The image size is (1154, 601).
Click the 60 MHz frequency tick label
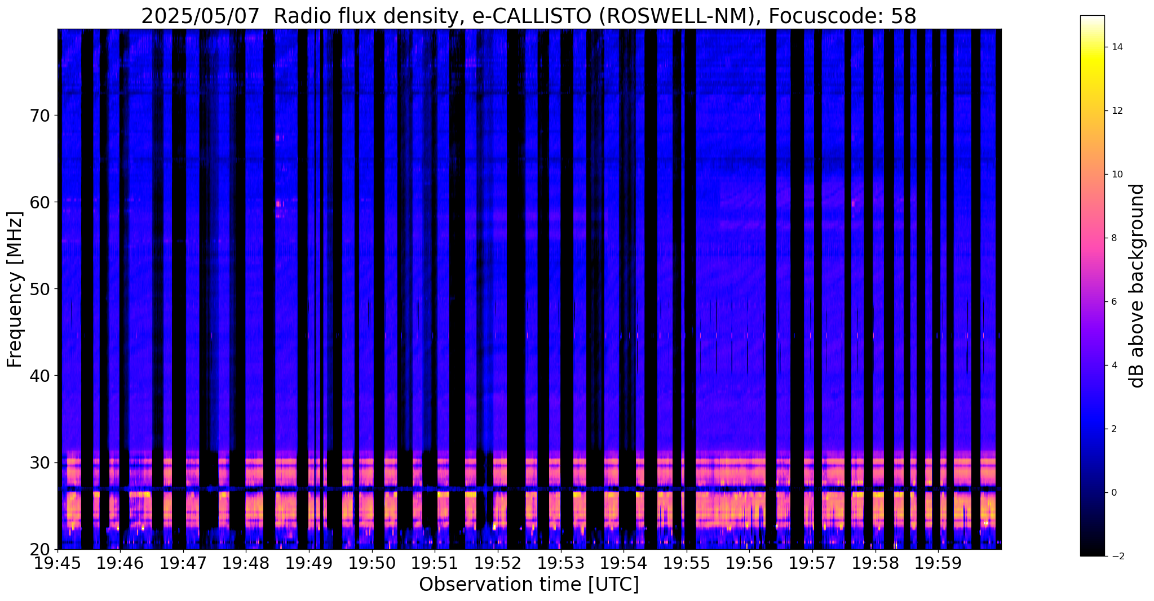39,202
